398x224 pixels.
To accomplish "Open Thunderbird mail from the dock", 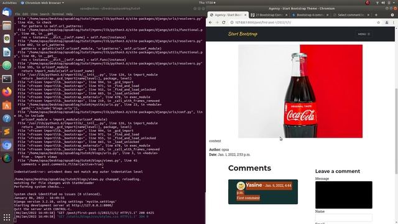I will (x=7, y=12).
